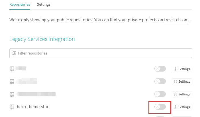Switch to the Repositories tab
Image resolution: width=200 pixels, height=117 pixels.
pyautogui.click(x=20, y=5)
